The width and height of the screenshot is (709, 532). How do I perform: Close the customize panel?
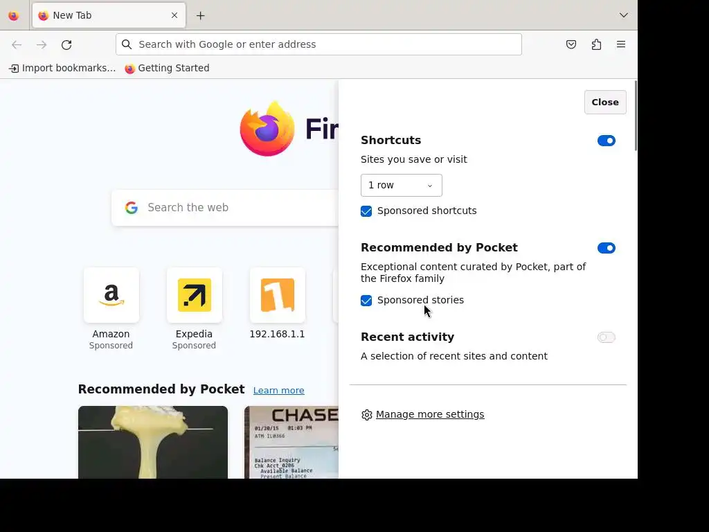click(605, 103)
